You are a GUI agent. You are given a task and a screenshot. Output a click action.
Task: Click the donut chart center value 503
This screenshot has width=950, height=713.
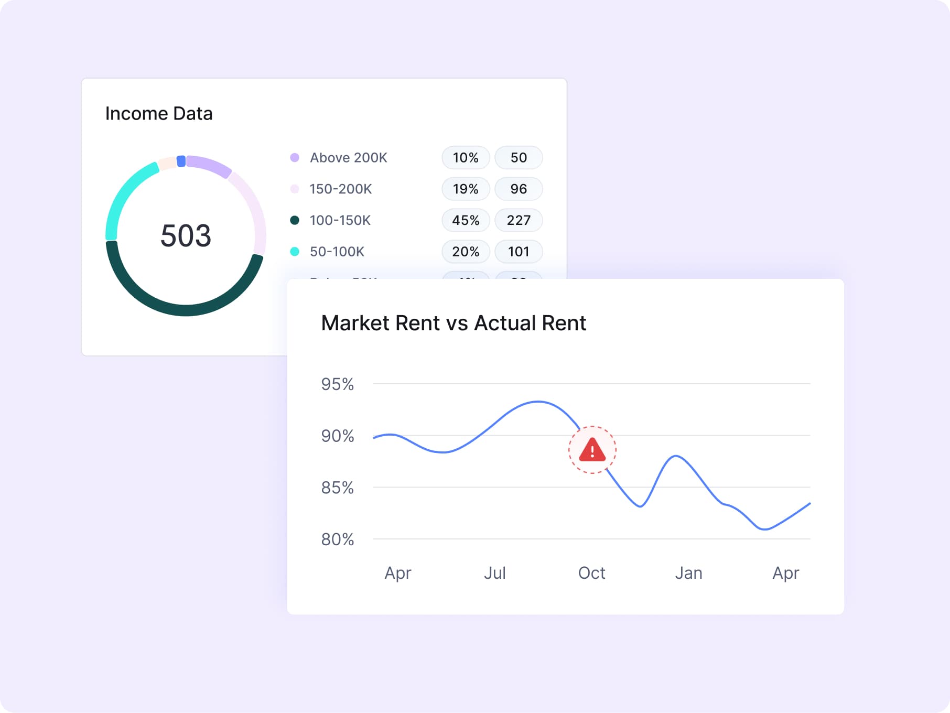[185, 236]
